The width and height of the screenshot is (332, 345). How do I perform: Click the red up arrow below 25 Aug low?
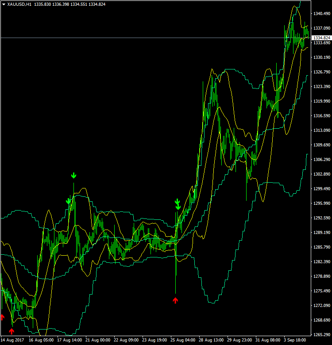pyautogui.click(x=175, y=301)
